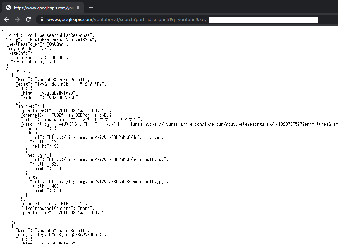Click the height value 180
Screen dimensions: 338x244
[x=57, y=169]
